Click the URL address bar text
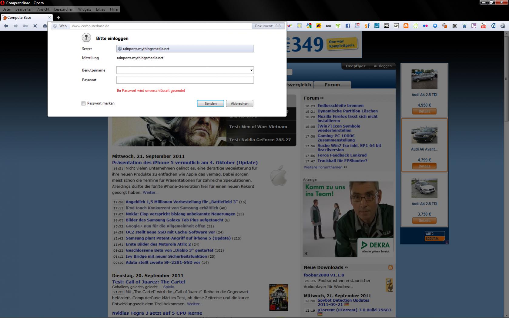Screen dimensions: 509x318 [x=91, y=26]
